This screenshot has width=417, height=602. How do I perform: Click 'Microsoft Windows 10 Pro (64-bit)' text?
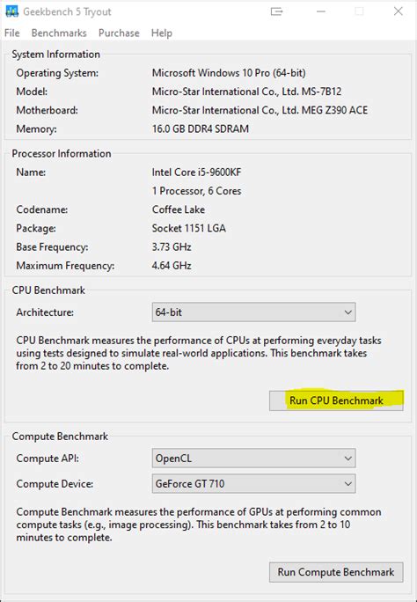pos(229,73)
